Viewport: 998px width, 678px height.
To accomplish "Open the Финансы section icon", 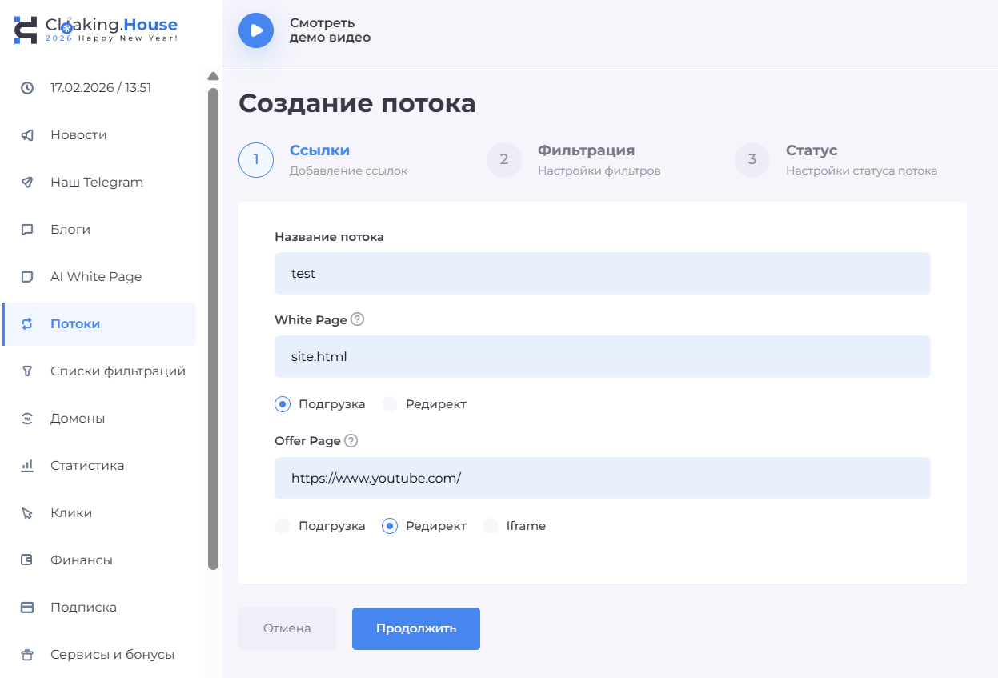I will point(25,560).
